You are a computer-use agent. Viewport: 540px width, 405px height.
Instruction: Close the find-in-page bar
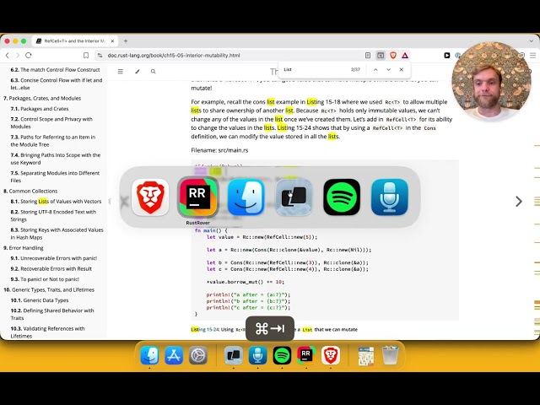[402, 69]
